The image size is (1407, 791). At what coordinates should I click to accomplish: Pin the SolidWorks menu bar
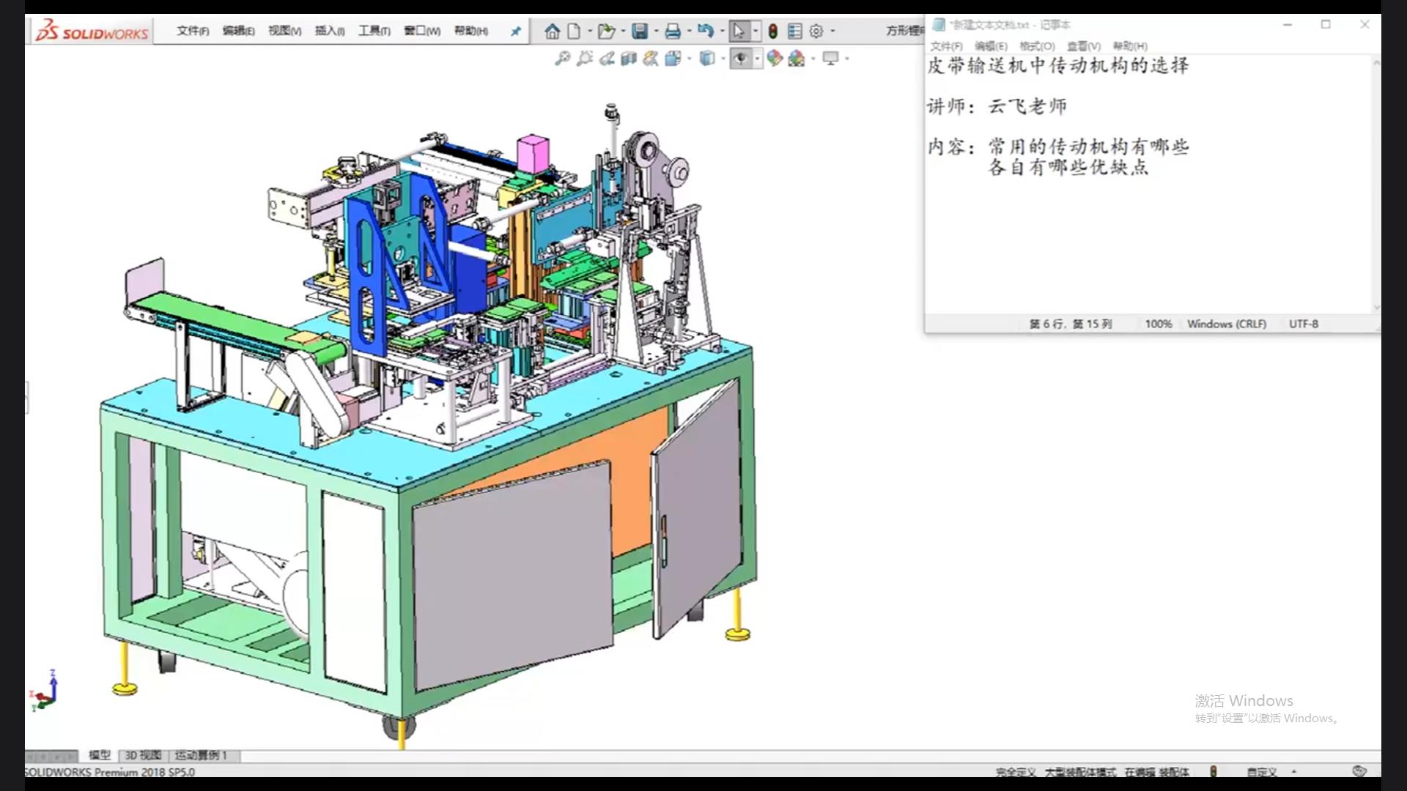[x=515, y=31]
